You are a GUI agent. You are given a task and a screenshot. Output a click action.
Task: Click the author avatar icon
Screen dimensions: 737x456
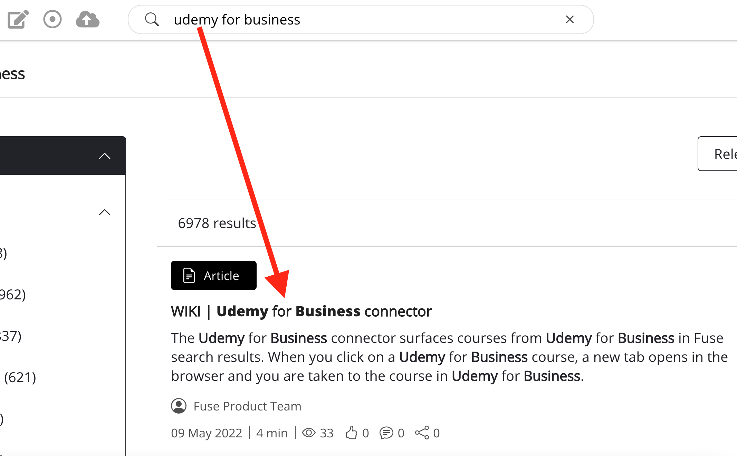coord(179,406)
